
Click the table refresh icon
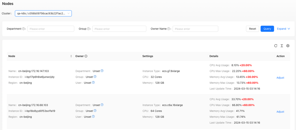click(x=276, y=46)
